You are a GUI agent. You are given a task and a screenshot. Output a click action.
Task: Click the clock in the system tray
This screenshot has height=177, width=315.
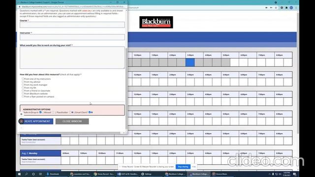click(x=286, y=174)
